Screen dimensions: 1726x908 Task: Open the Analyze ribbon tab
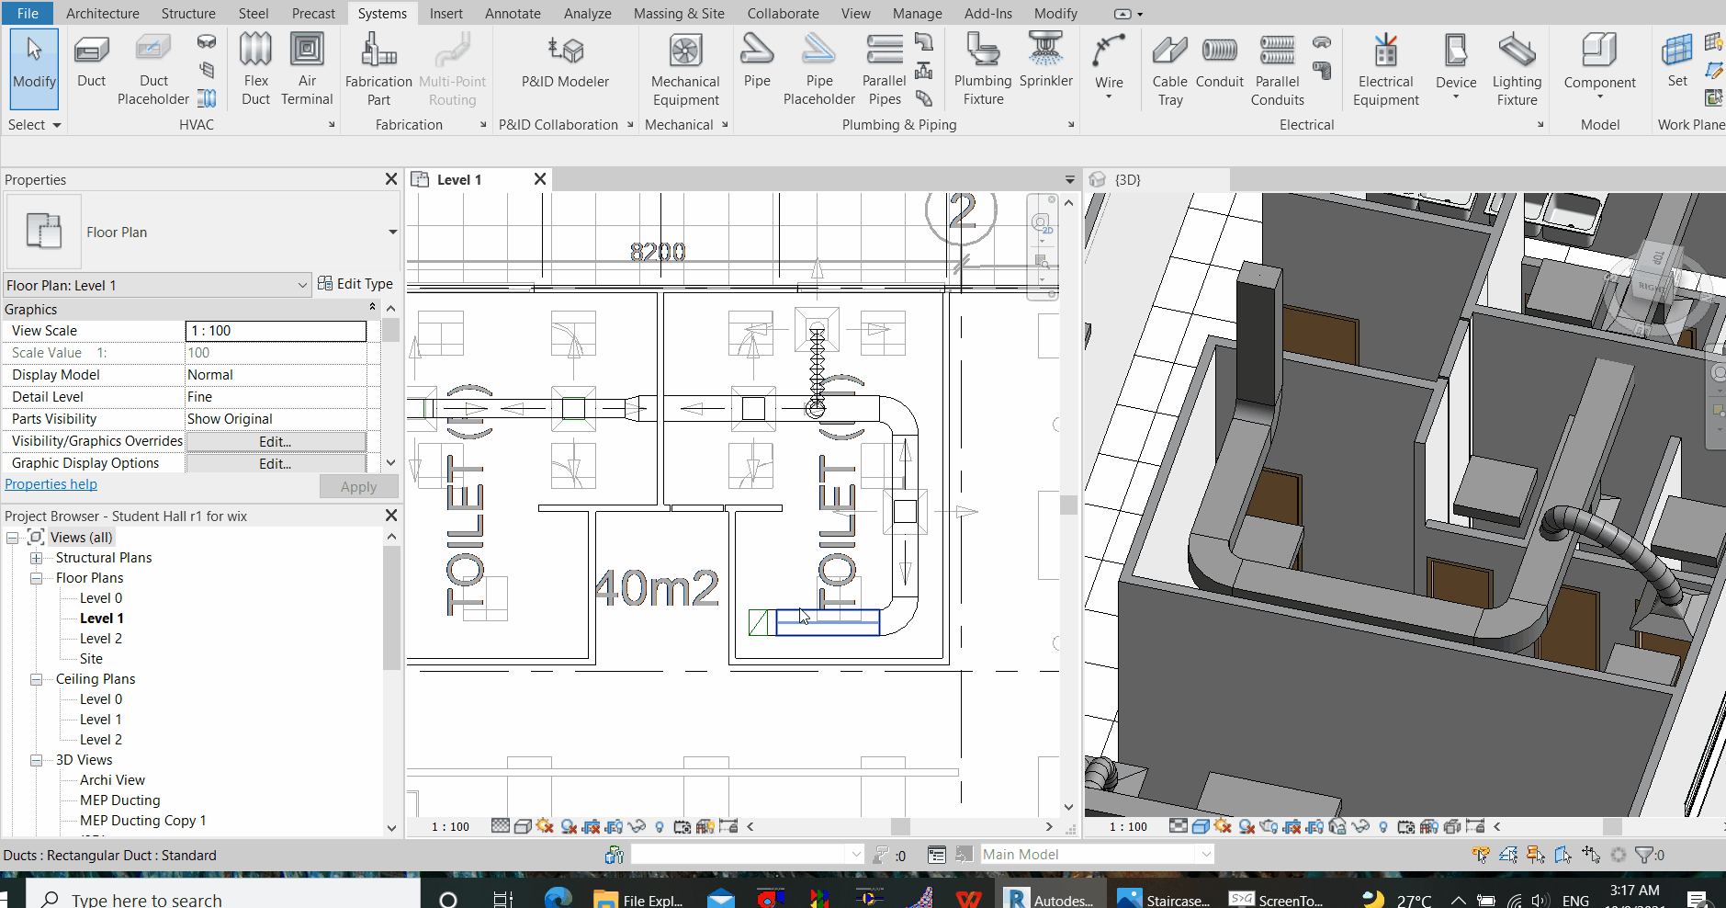[588, 13]
